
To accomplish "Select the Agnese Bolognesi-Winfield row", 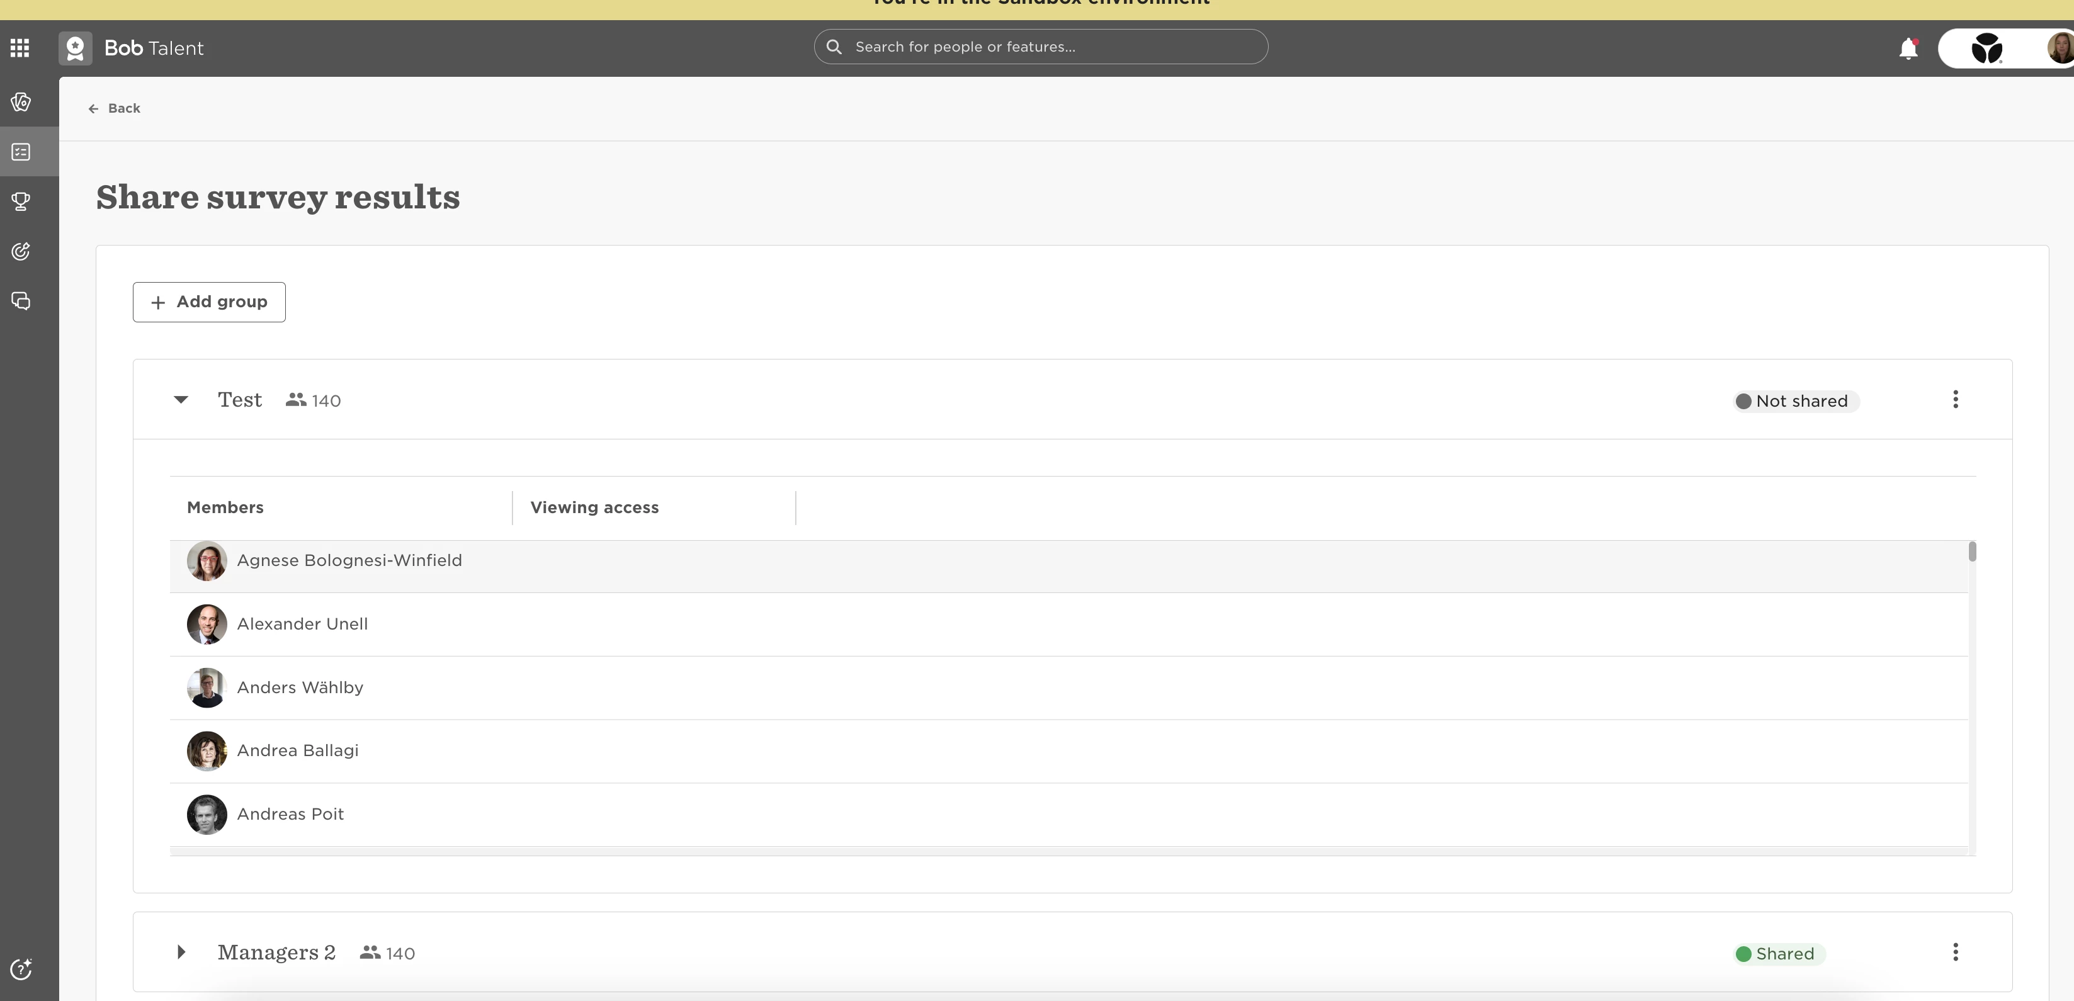I will (x=1069, y=566).
